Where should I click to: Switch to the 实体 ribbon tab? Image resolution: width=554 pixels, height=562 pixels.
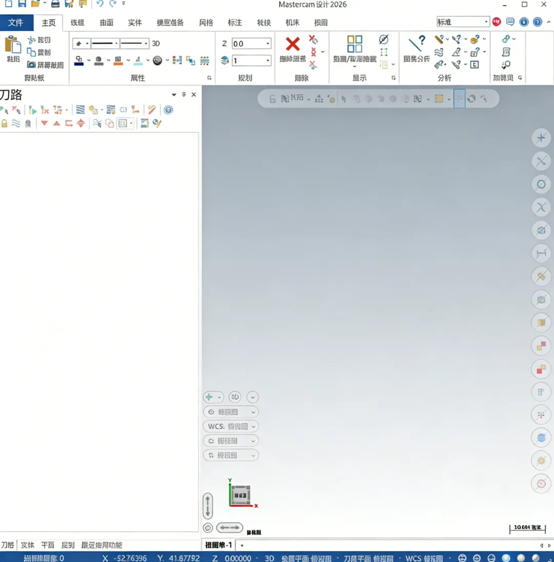point(135,23)
